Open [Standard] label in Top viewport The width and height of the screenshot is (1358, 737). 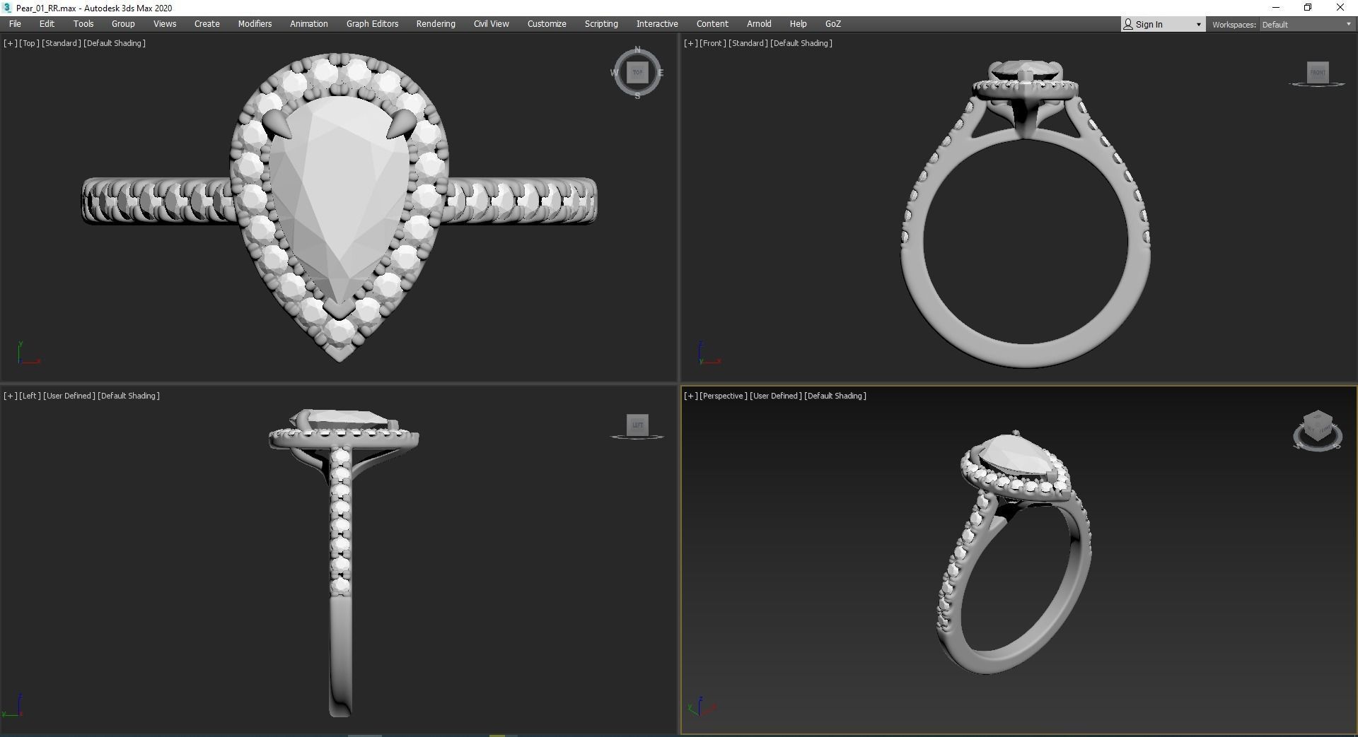tap(62, 43)
